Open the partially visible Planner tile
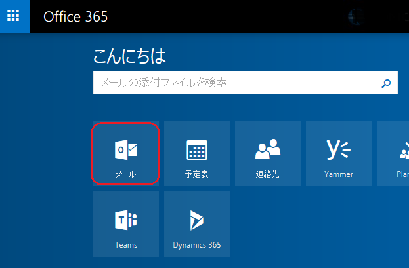The image size is (409, 268). pyautogui.click(x=393, y=153)
